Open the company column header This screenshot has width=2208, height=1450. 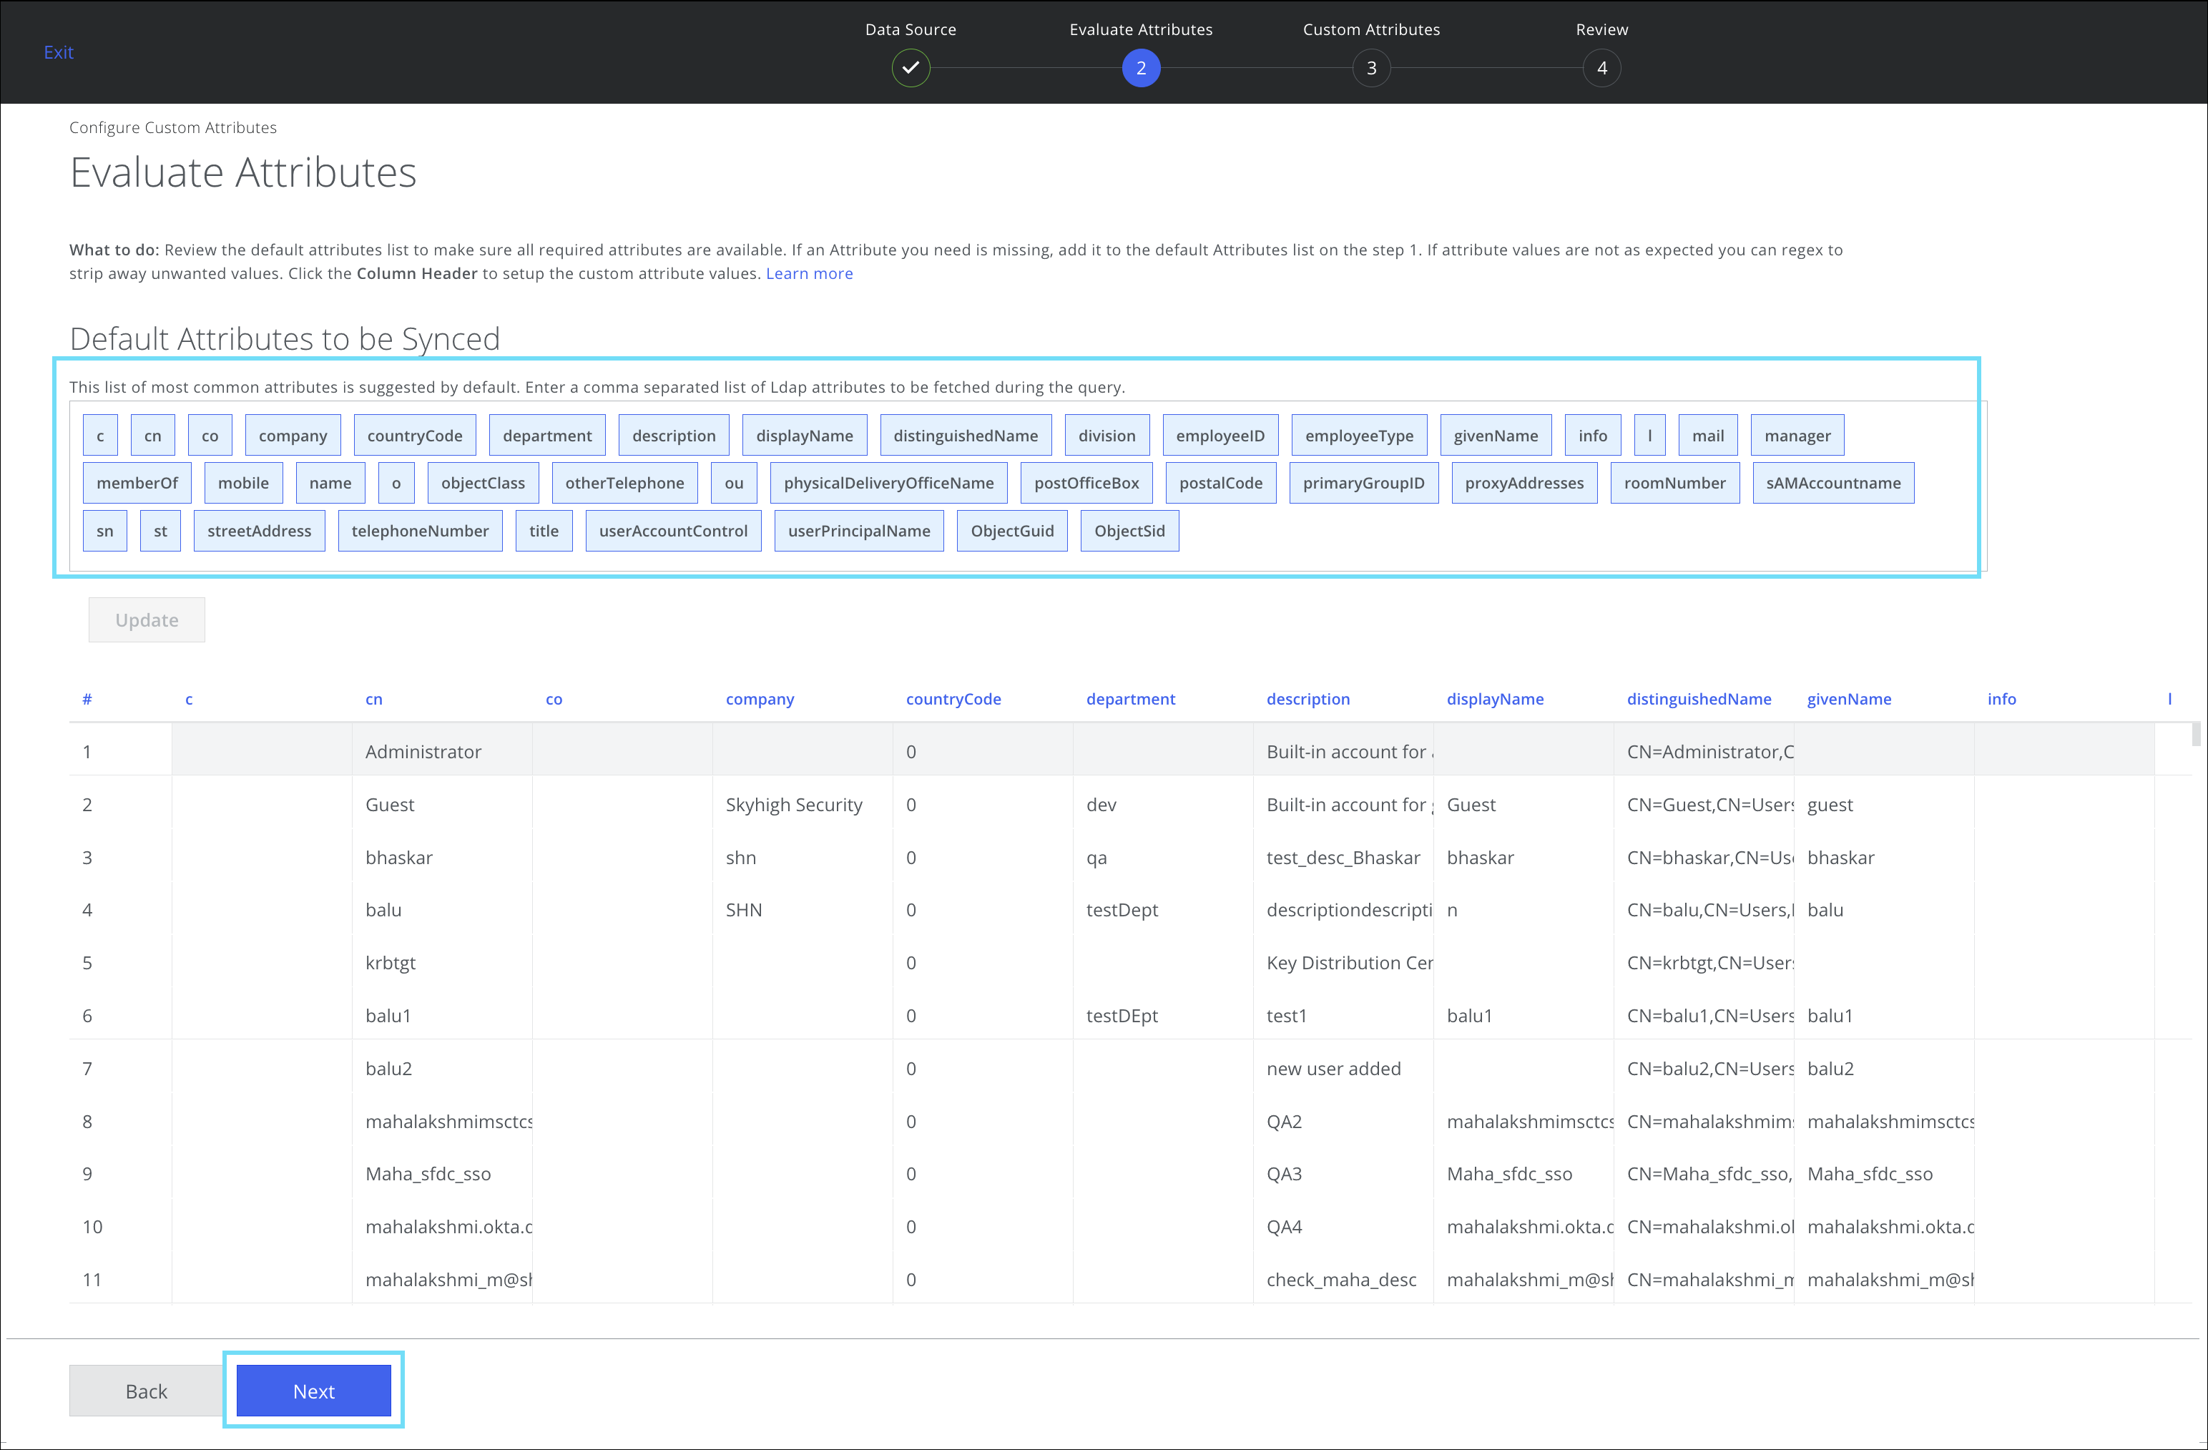pyautogui.click(x=759, y=700)
